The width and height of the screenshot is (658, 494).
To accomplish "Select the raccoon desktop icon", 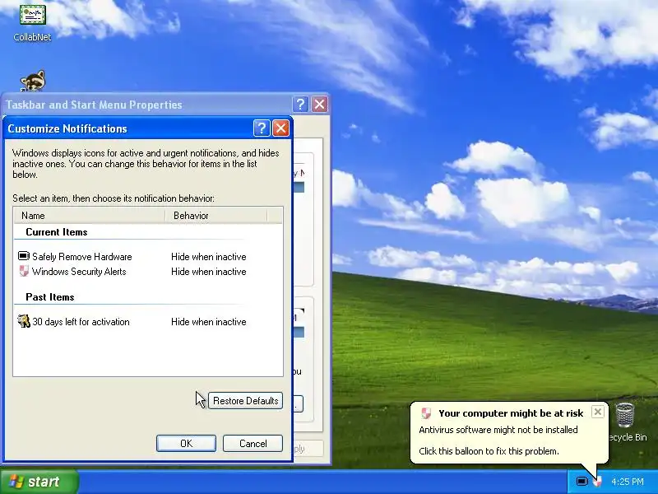I will pos(33,81).
